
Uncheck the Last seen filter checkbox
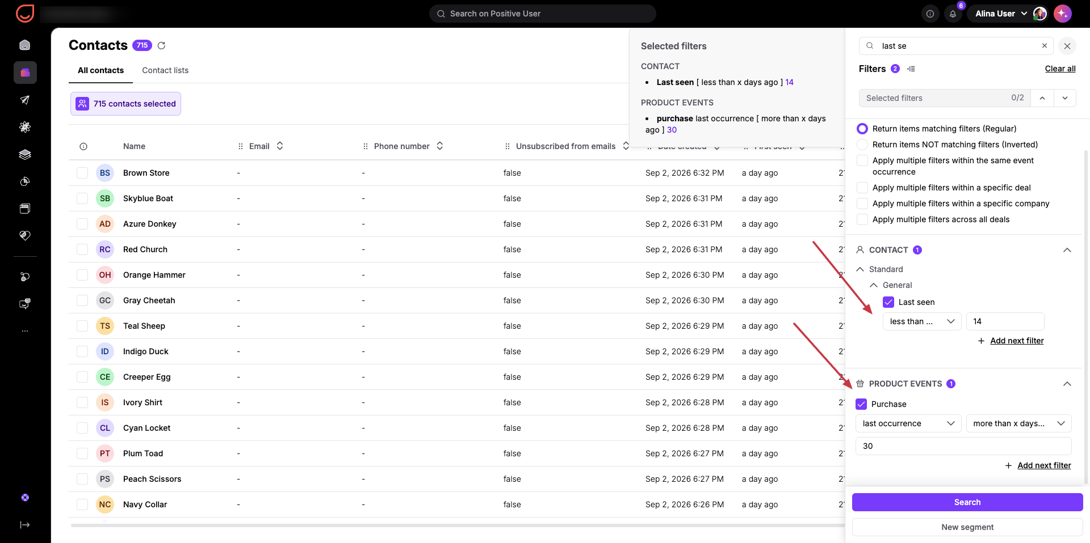coord(888,302)
